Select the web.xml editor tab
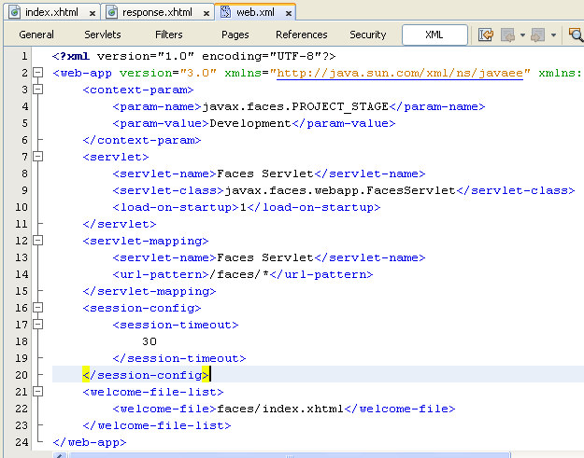 coord(255,12)
